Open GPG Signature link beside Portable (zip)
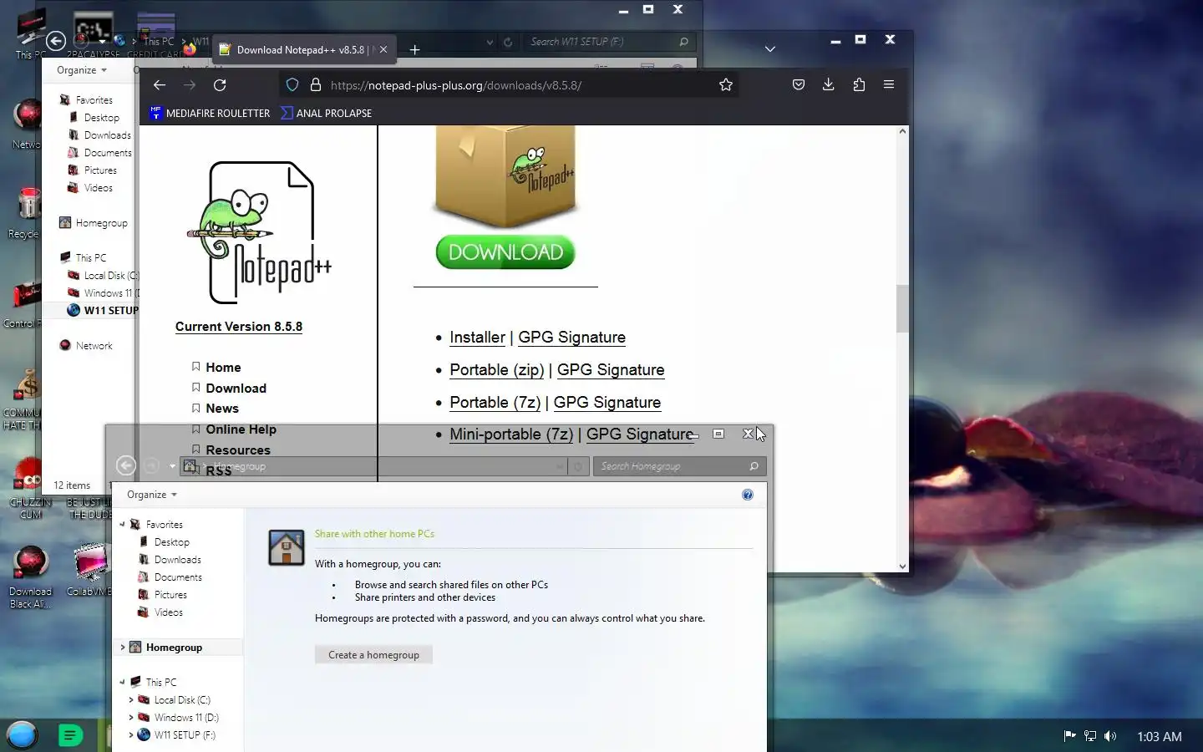 point(611,370)
